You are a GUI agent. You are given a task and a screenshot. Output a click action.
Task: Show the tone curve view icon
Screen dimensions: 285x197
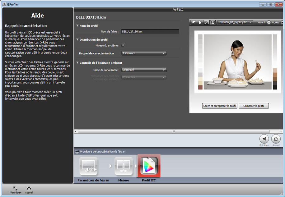tap(206, 22)
